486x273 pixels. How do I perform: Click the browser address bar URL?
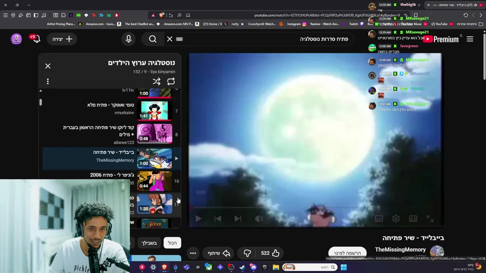tap(327, 15)
